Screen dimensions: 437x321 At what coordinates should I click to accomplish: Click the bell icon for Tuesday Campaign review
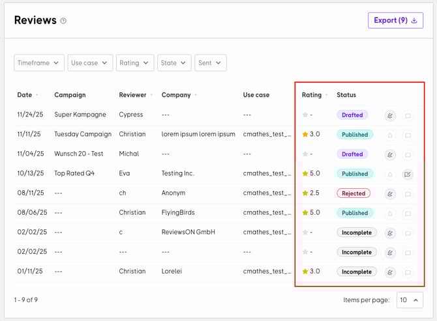pyautogui.click(x=390, y=135)
